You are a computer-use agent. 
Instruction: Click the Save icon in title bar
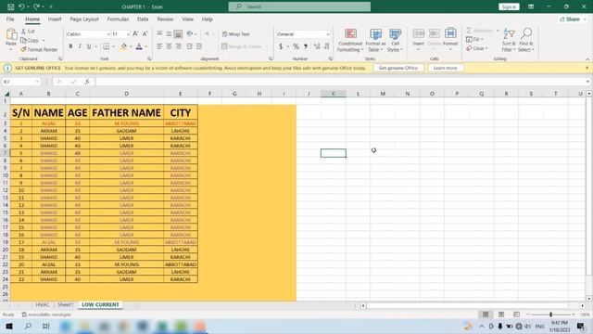coord(10,6)
